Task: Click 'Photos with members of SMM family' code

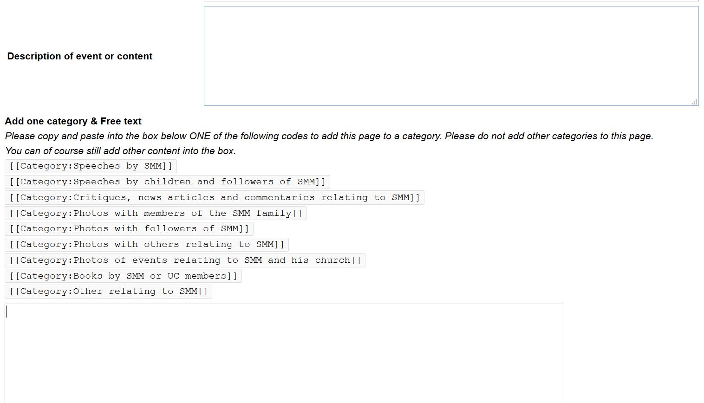Action: click(x=156, y=214)
